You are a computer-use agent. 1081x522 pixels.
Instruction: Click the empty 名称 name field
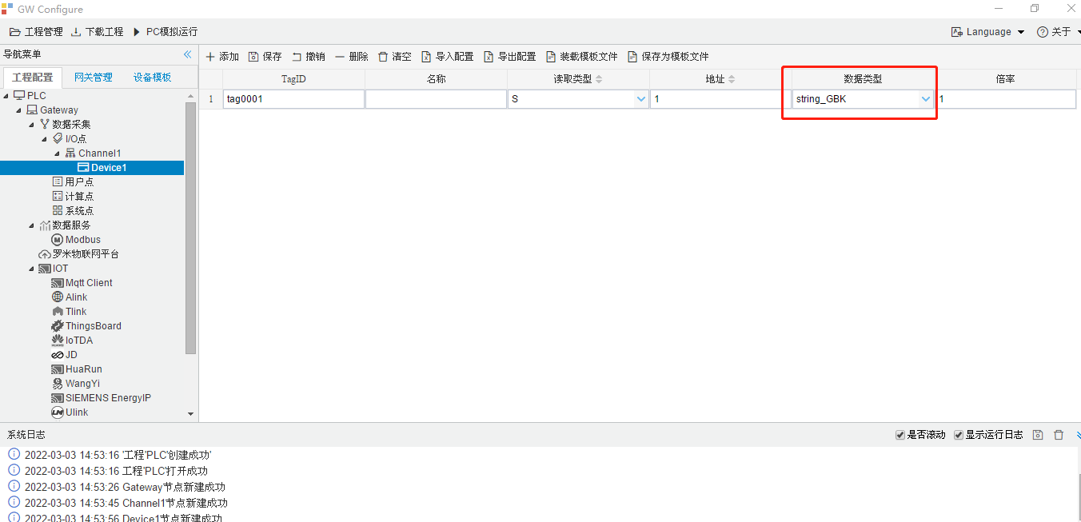click(436, 99)
